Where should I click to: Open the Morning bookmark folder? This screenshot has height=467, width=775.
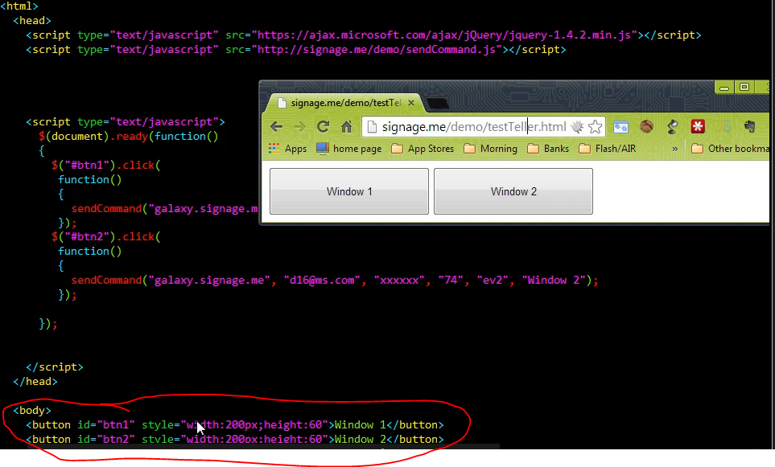pos(491,149)
